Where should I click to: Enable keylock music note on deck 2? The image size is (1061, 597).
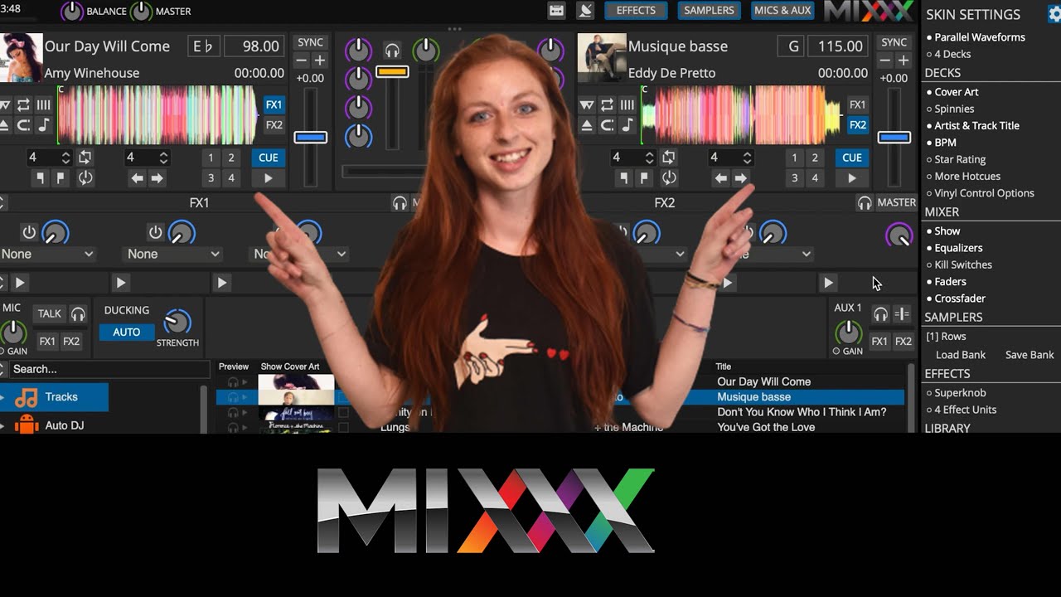click(x=627, y=125)
